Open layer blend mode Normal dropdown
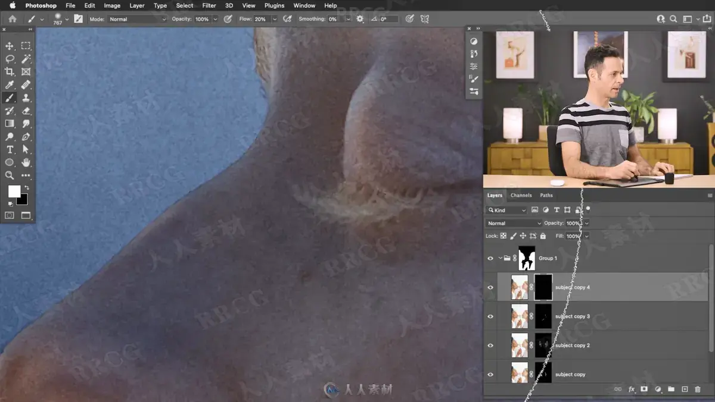The image size is (715, 402). [x=514, y=223]
